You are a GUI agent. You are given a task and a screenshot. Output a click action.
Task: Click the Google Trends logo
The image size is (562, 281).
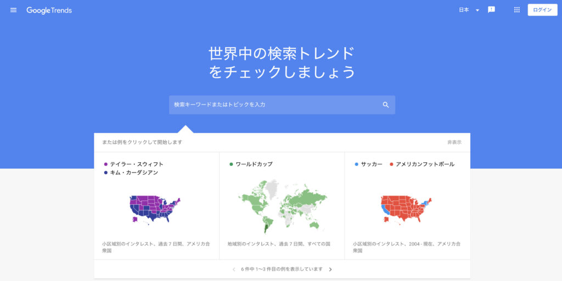tap(49, 10)
